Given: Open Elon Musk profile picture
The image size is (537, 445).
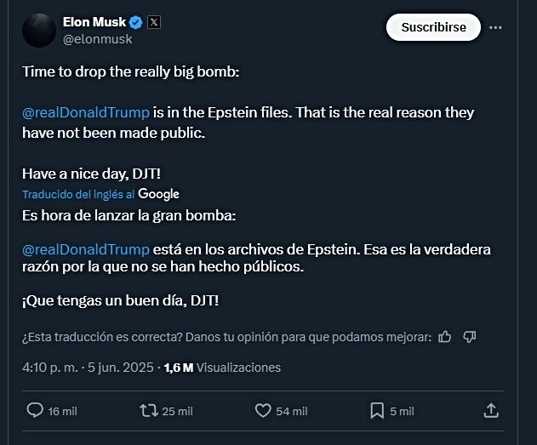Looking at the screenshot, I should 39,31.
